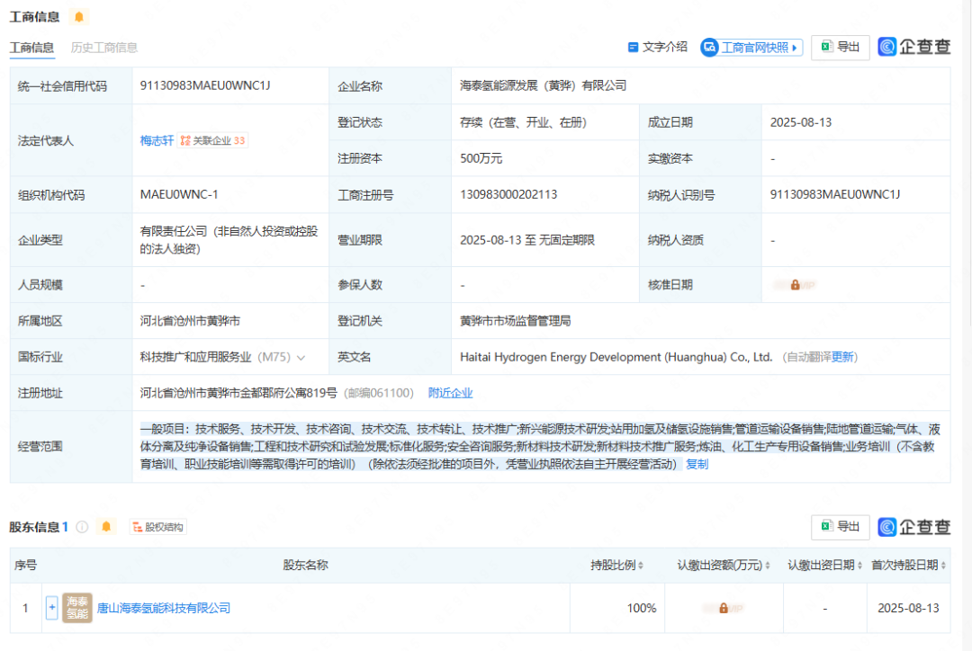Click the 统一社会信用代码 value 91130983MAEU0WNC1J

(x=205, y=85)
